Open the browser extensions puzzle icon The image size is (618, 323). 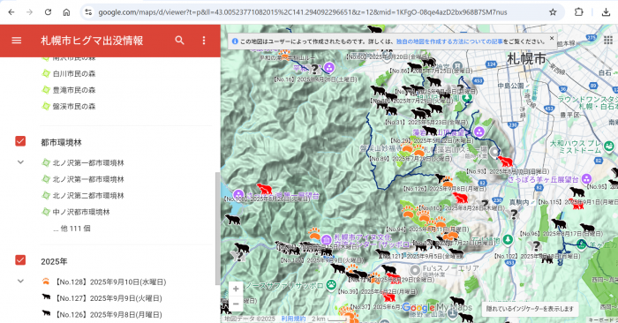[578, 12]
